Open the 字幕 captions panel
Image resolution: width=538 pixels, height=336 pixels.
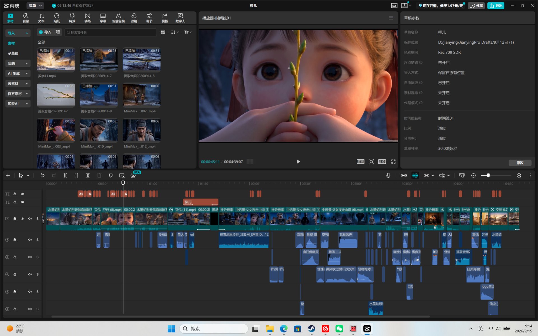[103, 18]
